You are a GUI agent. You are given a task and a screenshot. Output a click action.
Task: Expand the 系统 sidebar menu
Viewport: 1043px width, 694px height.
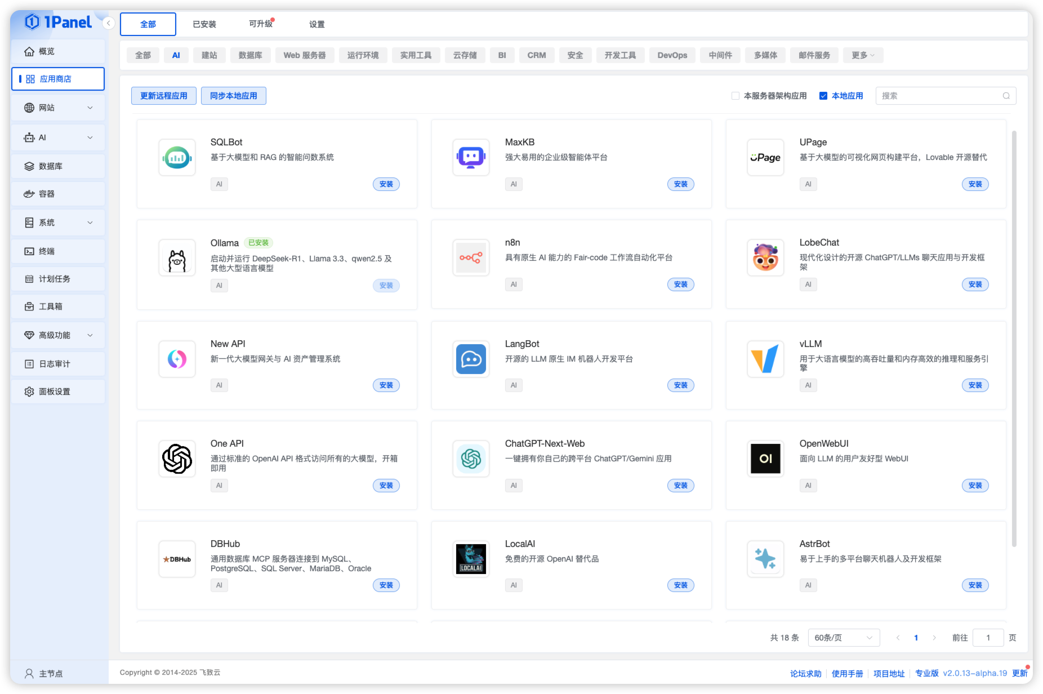click(58, 223)
